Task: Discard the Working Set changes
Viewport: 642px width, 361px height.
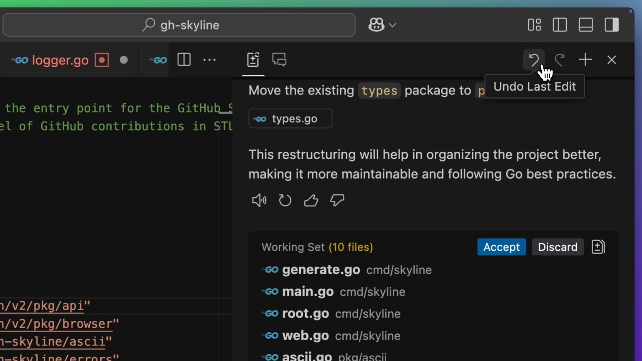Action: coord(558,247)
